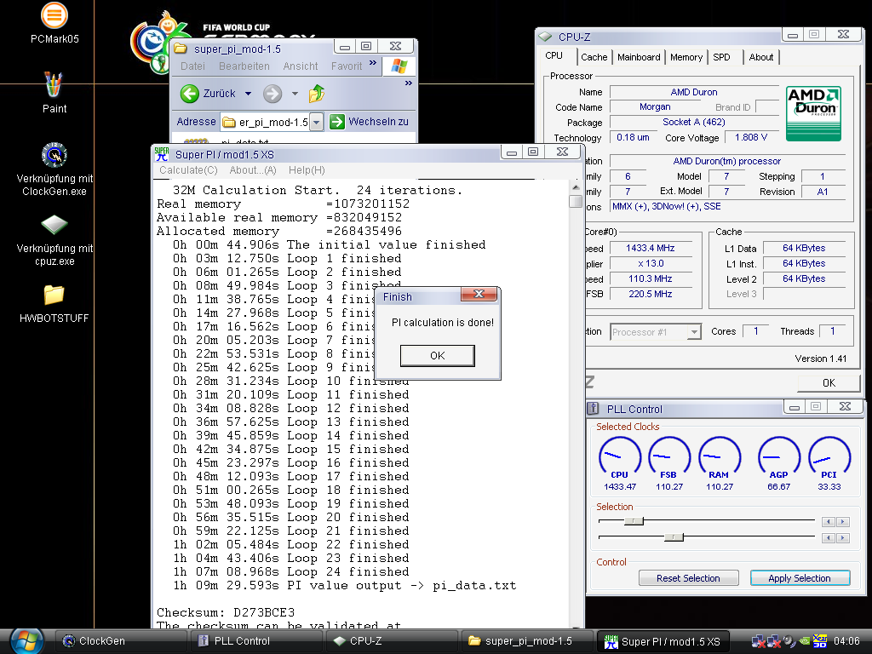Open the Datei menu
The image size is (872, 654).
(192, 66)
